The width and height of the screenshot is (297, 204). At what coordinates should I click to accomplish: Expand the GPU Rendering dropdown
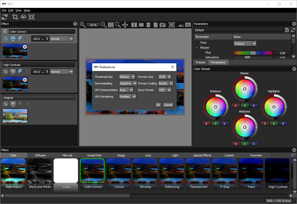(128, 97)
